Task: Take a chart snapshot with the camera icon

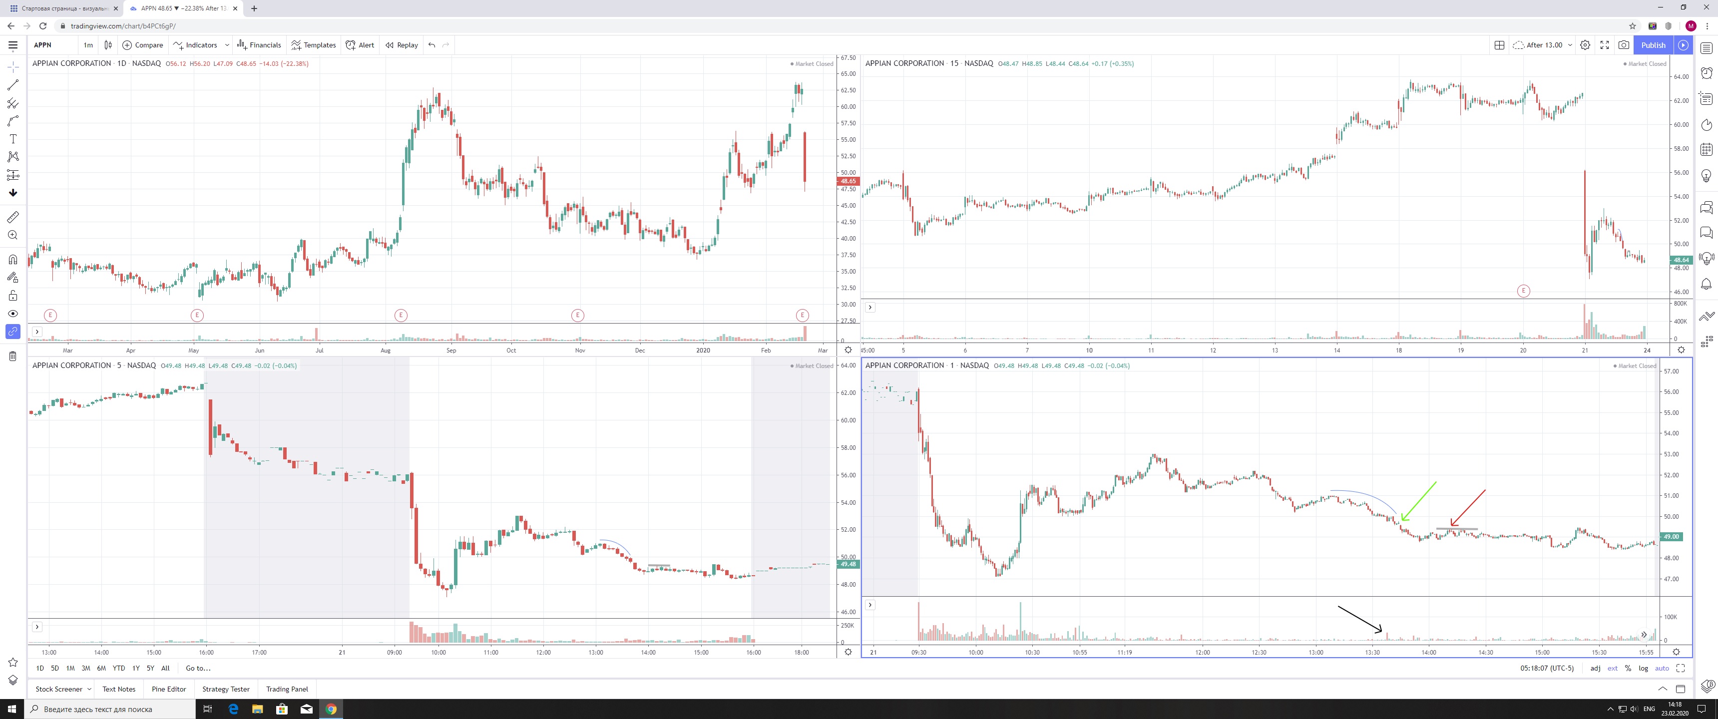Action: click(1624, 44)
